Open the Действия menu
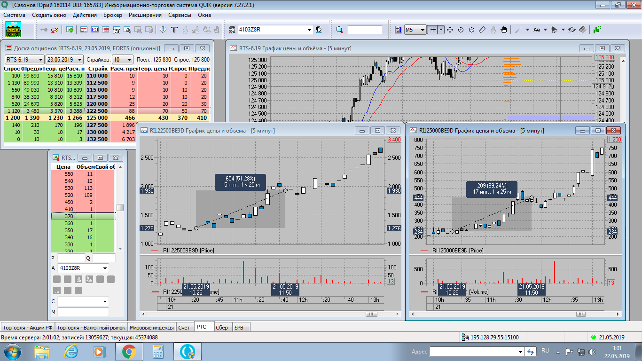Image resolution: width=642 pixels, height=361 pixels. (x=85, y=15)
